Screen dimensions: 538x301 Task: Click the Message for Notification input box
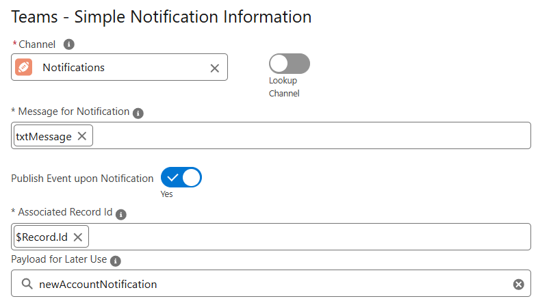coord(271,135)
